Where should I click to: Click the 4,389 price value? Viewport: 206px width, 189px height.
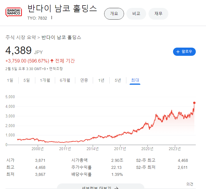click(18, 50)
